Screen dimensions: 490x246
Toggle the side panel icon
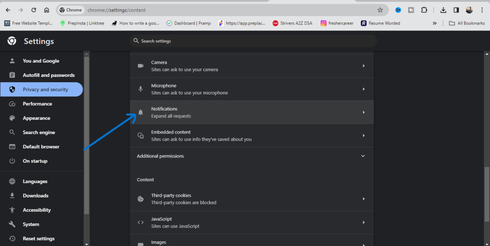[x=456, y=10]
